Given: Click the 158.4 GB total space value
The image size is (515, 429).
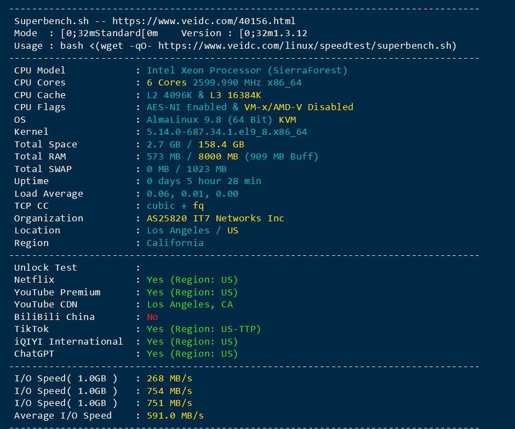Looking at the screenshot, I should tap(221, 144).
